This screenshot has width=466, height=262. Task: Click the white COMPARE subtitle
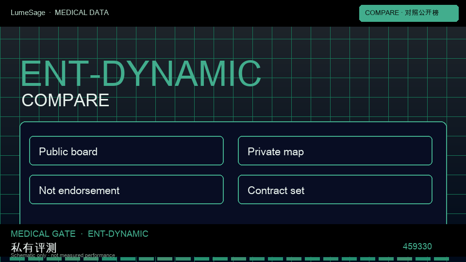tap(66, 100)
